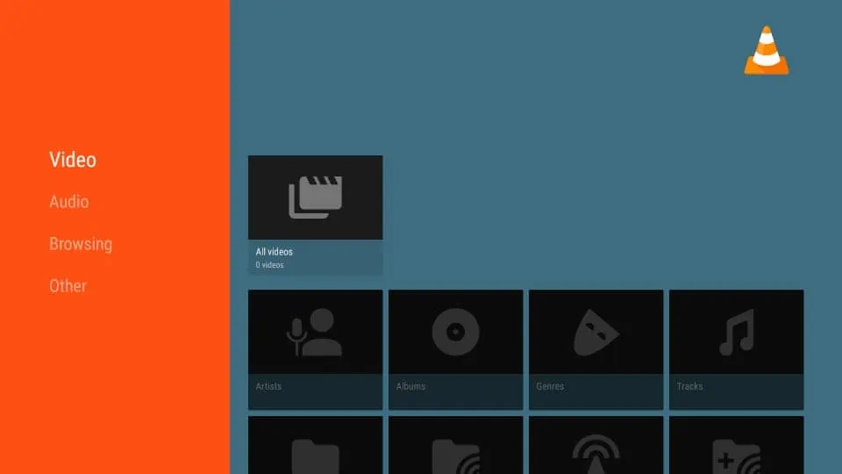Click the "0 videos" count text
This screenshot has height=474, width=842.
269,265
